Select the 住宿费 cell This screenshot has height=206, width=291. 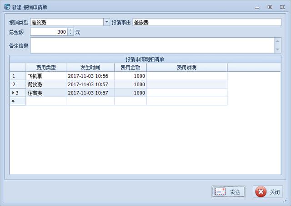tap(46, 93)
